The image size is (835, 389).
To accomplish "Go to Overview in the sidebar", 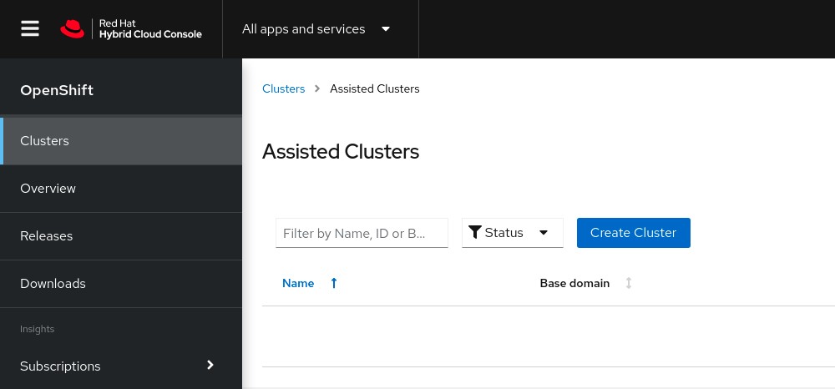I will [48, 189].
